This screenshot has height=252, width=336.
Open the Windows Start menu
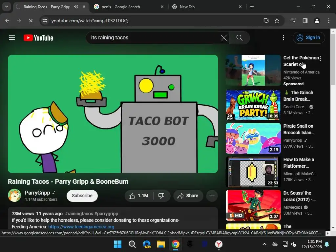click(117, 244)
